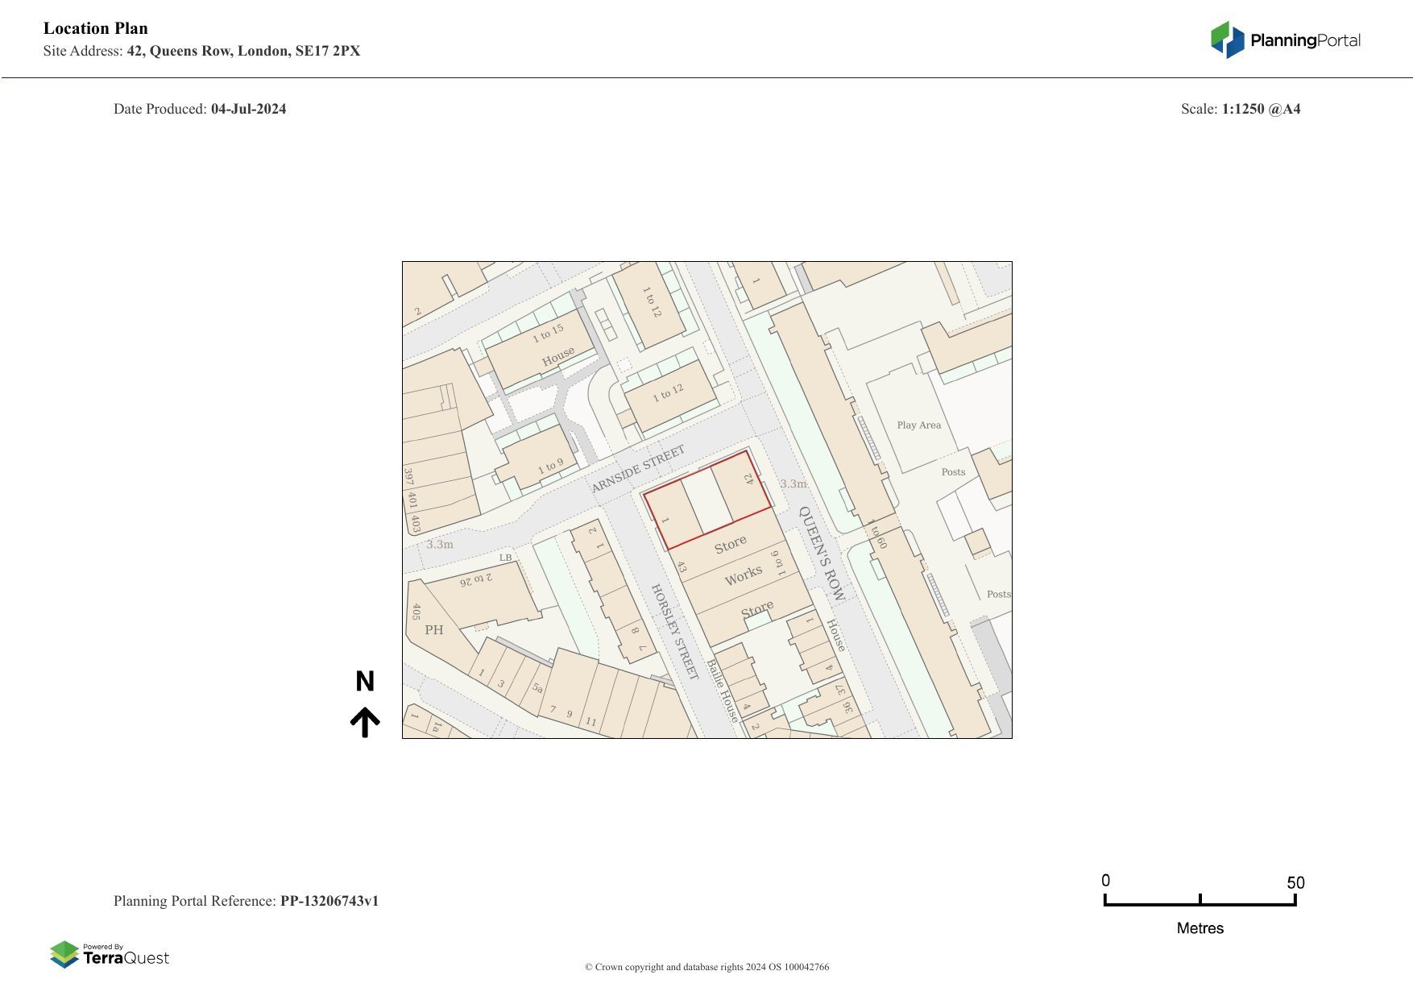
Task: Click the PH public house marker
Action: point(433,629)
